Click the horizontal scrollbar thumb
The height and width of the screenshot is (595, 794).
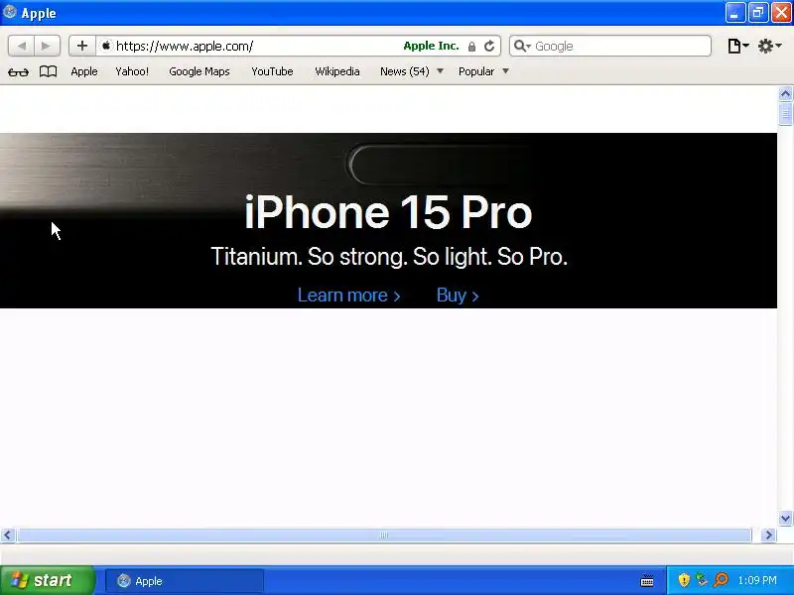click(x=384, y=535)
